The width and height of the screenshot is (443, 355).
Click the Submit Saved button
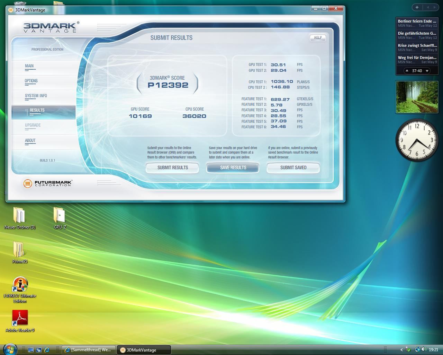[293, 168]
